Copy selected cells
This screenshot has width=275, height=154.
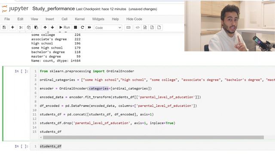coord(29,27)
